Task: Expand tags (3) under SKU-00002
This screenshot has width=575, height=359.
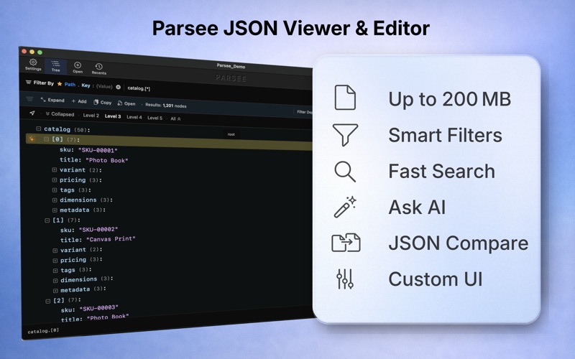Action: [55, 271]
